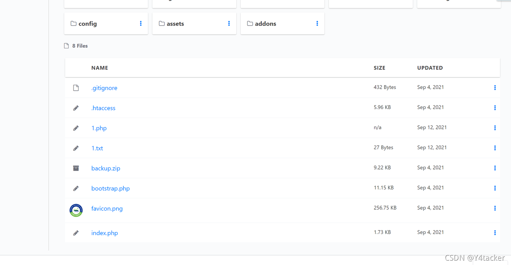This screenshot has height=265, width=511.
Task: Click the edit pencil icon for index.php
Action: click(x=76, y=233)
